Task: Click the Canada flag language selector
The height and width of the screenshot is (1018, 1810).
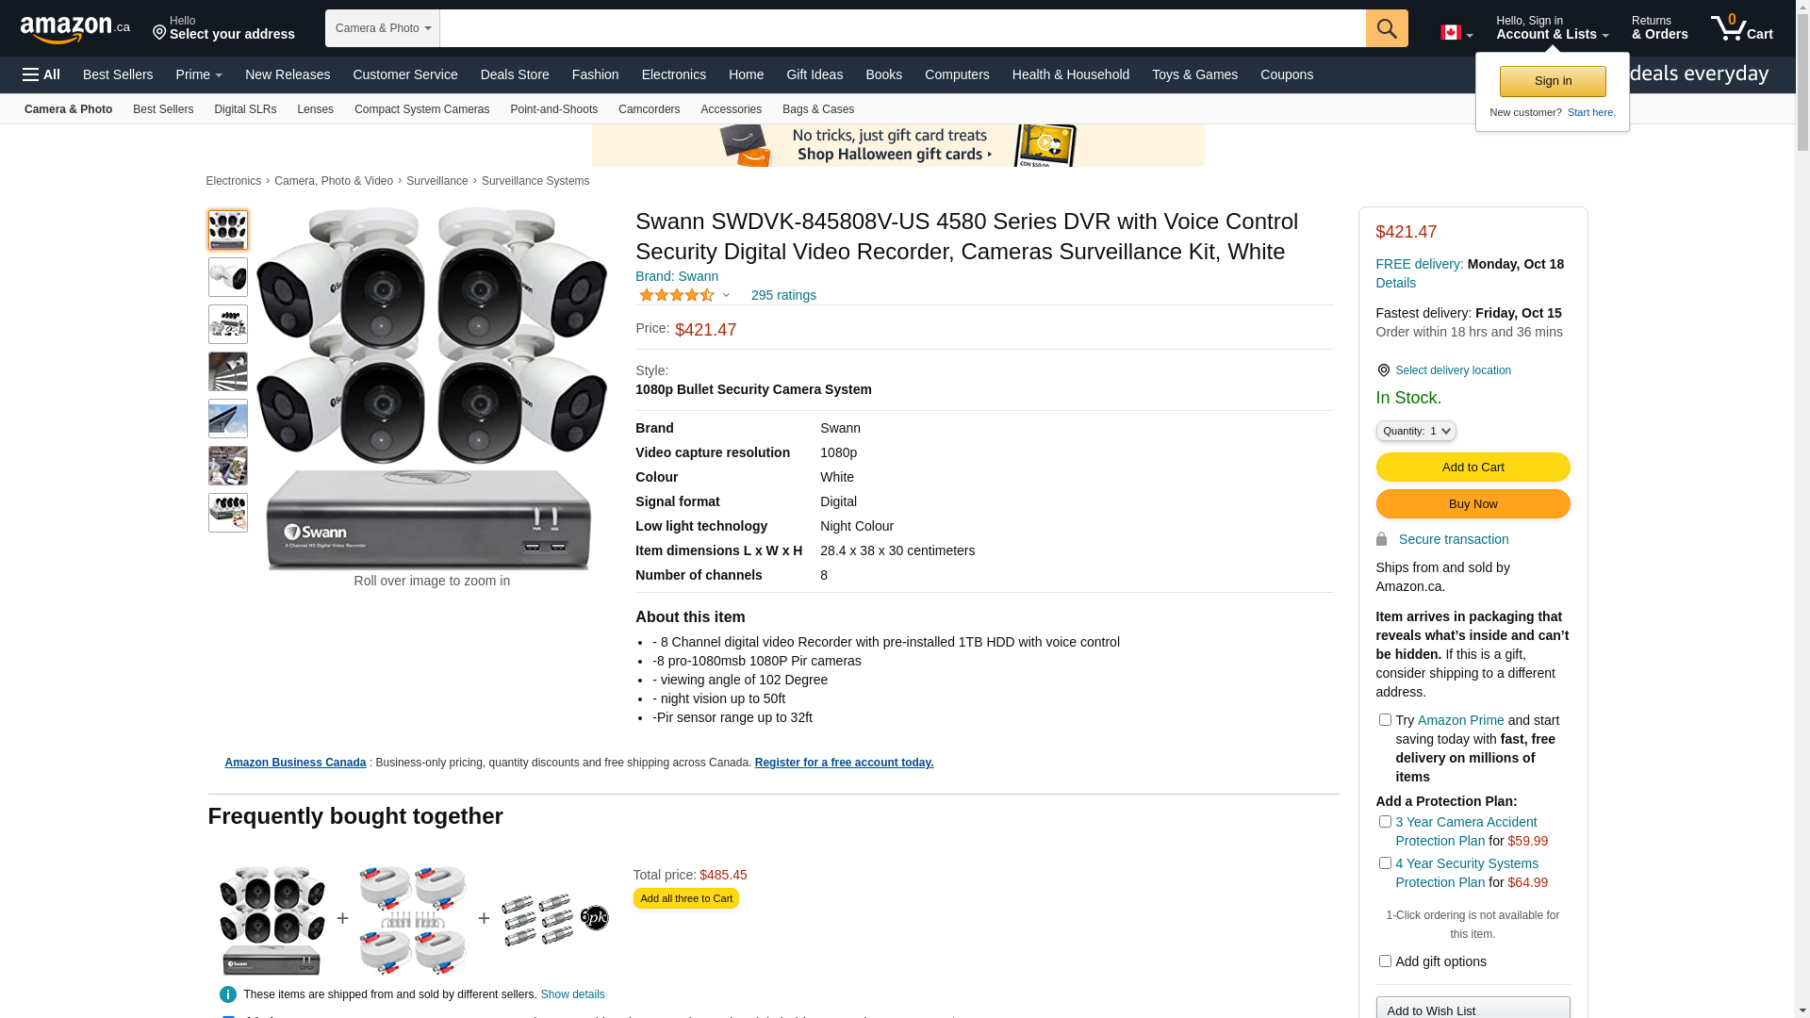Action: 1456,33
